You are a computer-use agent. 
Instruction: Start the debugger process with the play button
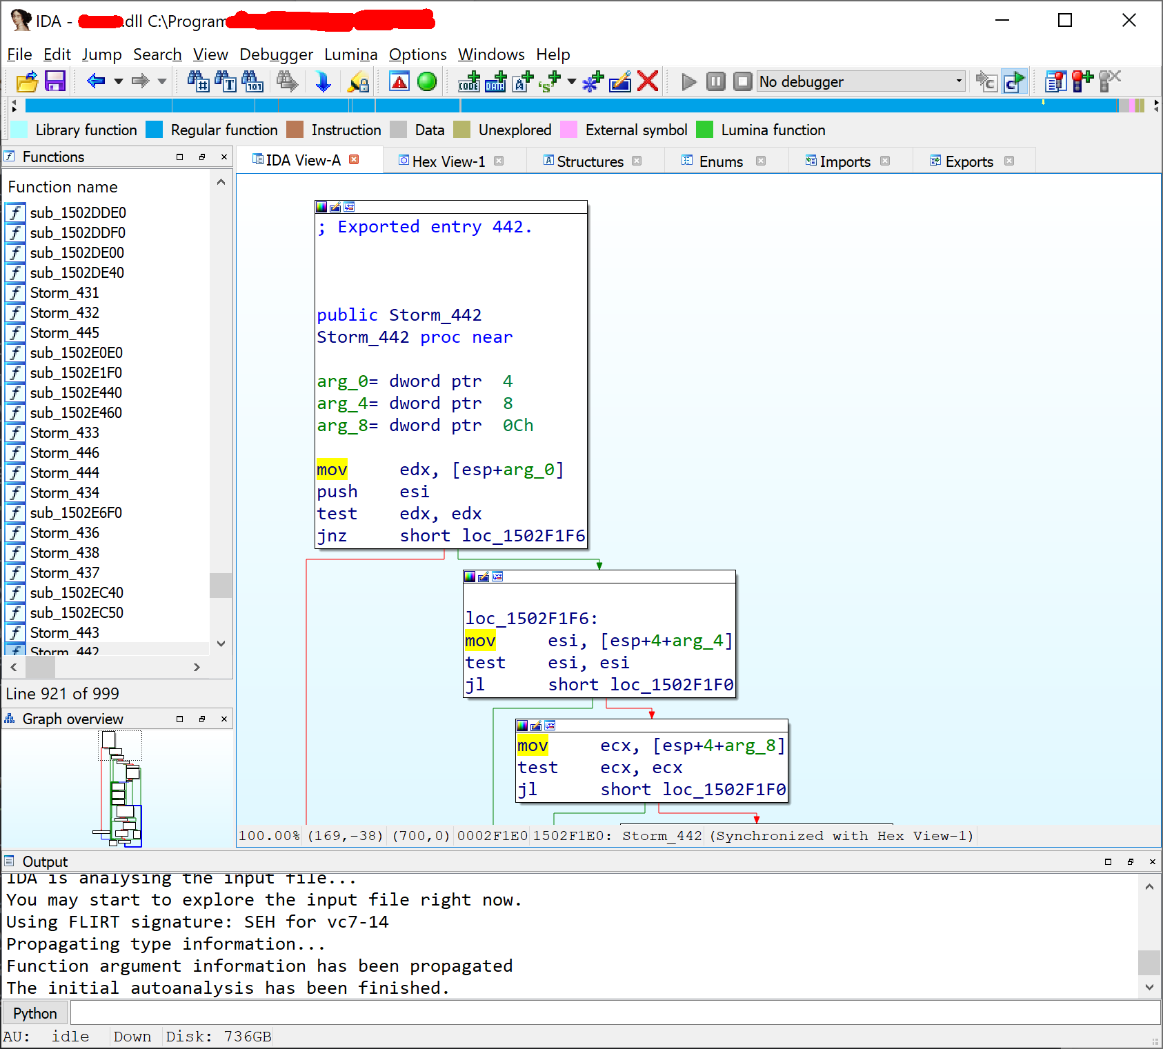(688, 81)
